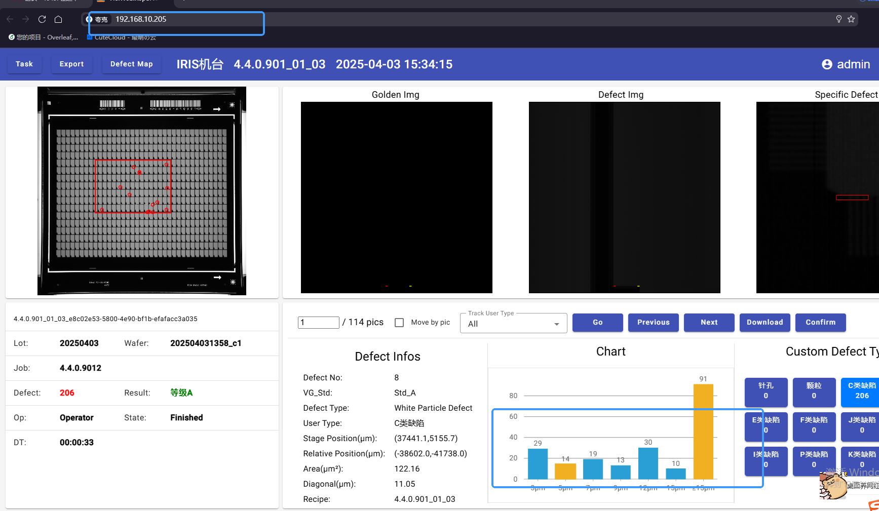879x511 pixels.
Task: Click the Golden Img preview
Action: click(397, 198)
